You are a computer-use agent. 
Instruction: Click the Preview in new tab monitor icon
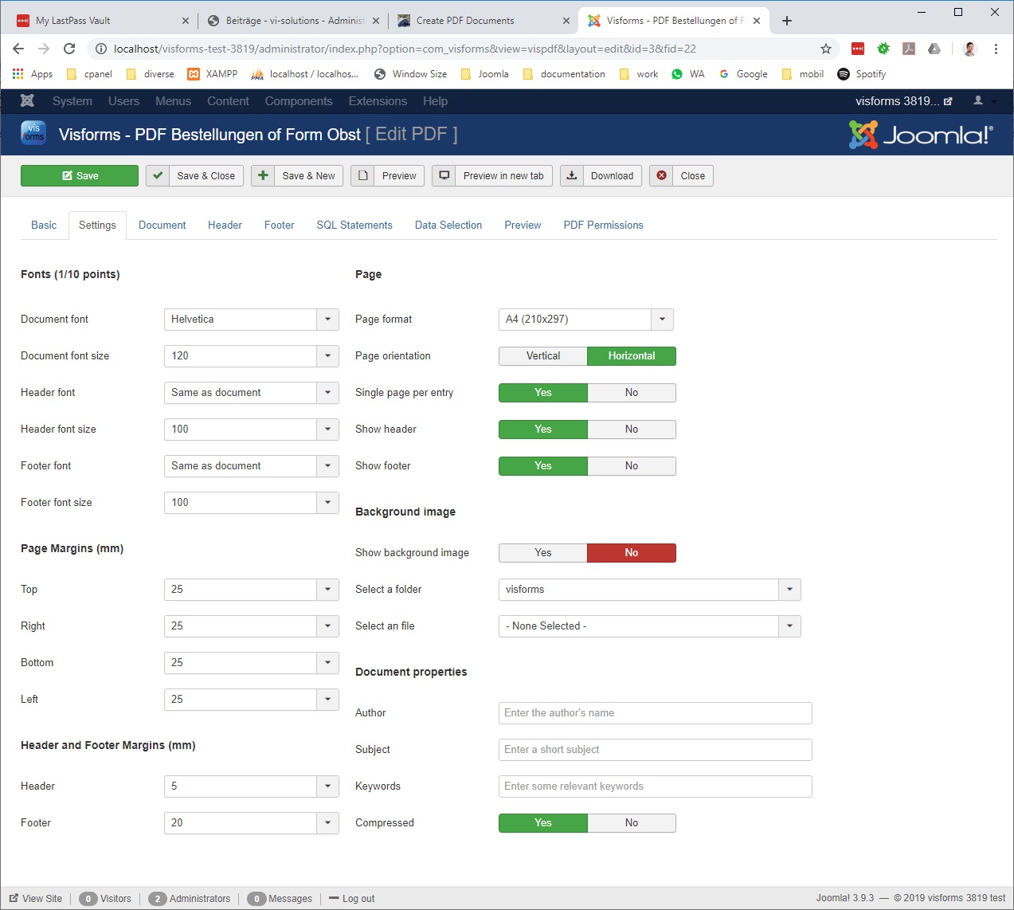click(x=444, y=176)
